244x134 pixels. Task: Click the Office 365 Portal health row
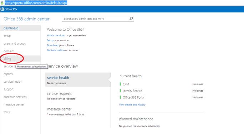161,97
